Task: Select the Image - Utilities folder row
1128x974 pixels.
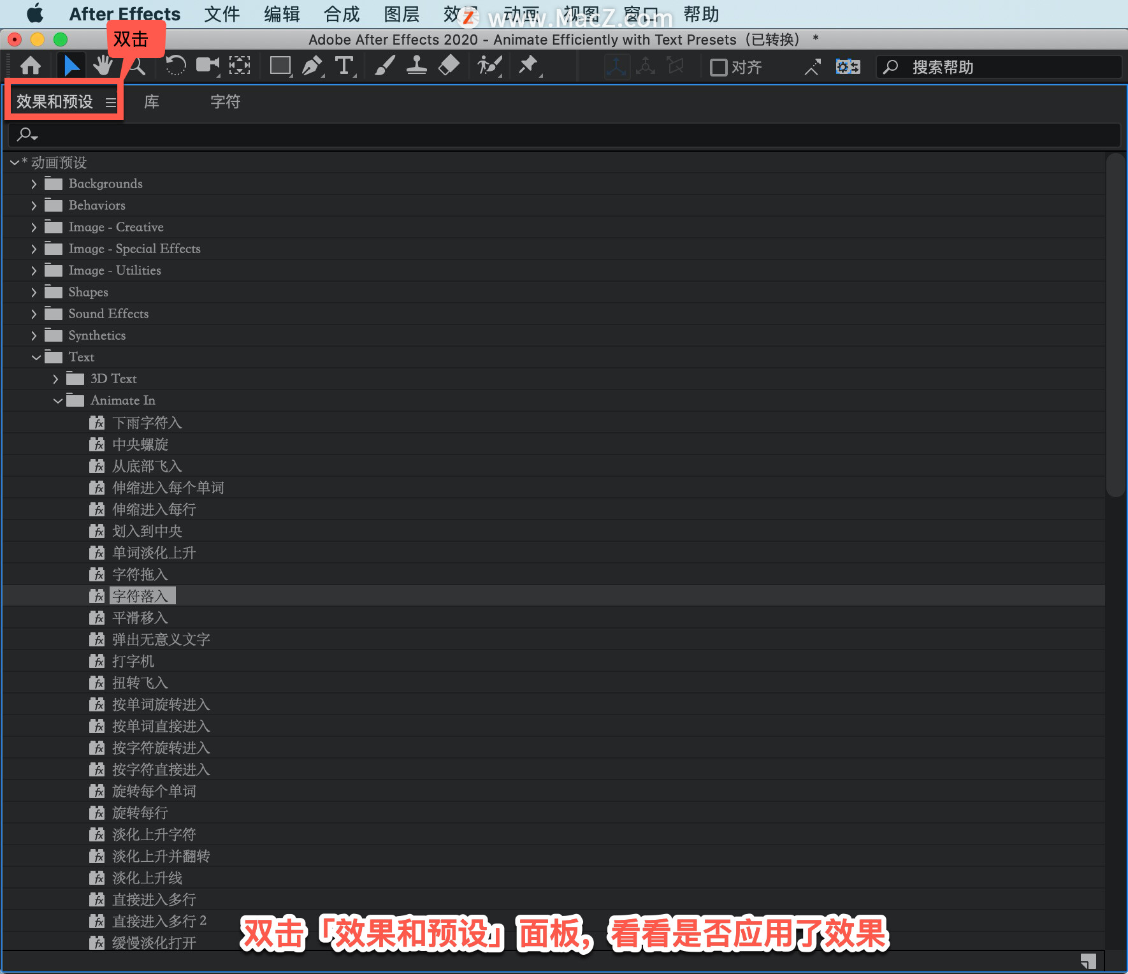Action: [554, 271]
